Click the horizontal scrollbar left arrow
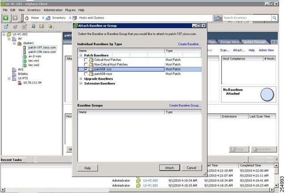 click(x=3, y=190)
